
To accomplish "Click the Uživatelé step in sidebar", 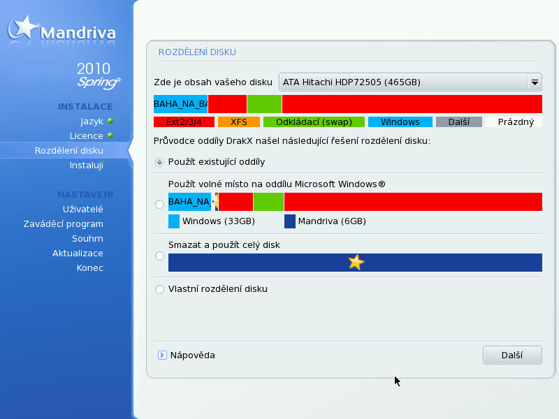I will coord(82,209).
